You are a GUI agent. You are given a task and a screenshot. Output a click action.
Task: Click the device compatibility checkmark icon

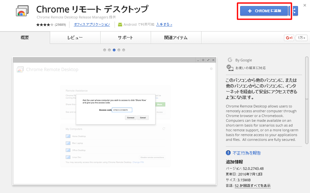[x=230, y=68]
